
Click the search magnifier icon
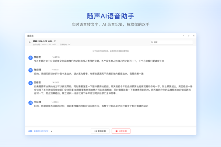pyautogui.click(x=152, y=42)
